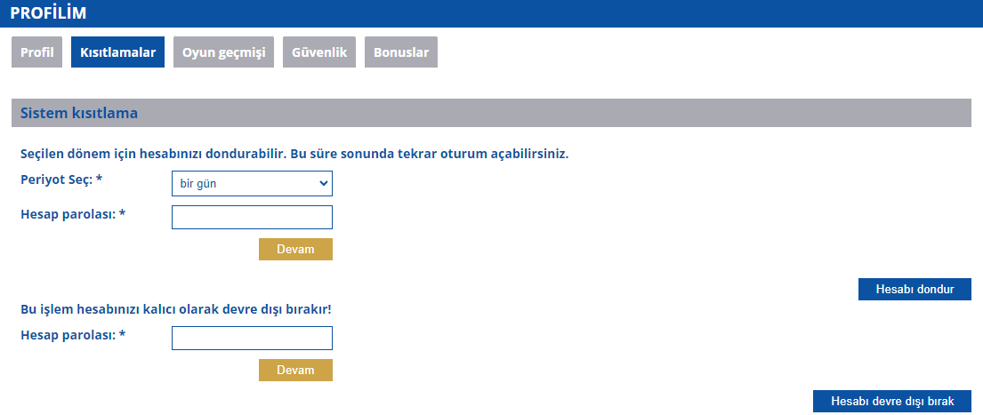Focus the password field in the permanent disable form
The width and height of the screenshot is (983, 415).
[251, 339]
